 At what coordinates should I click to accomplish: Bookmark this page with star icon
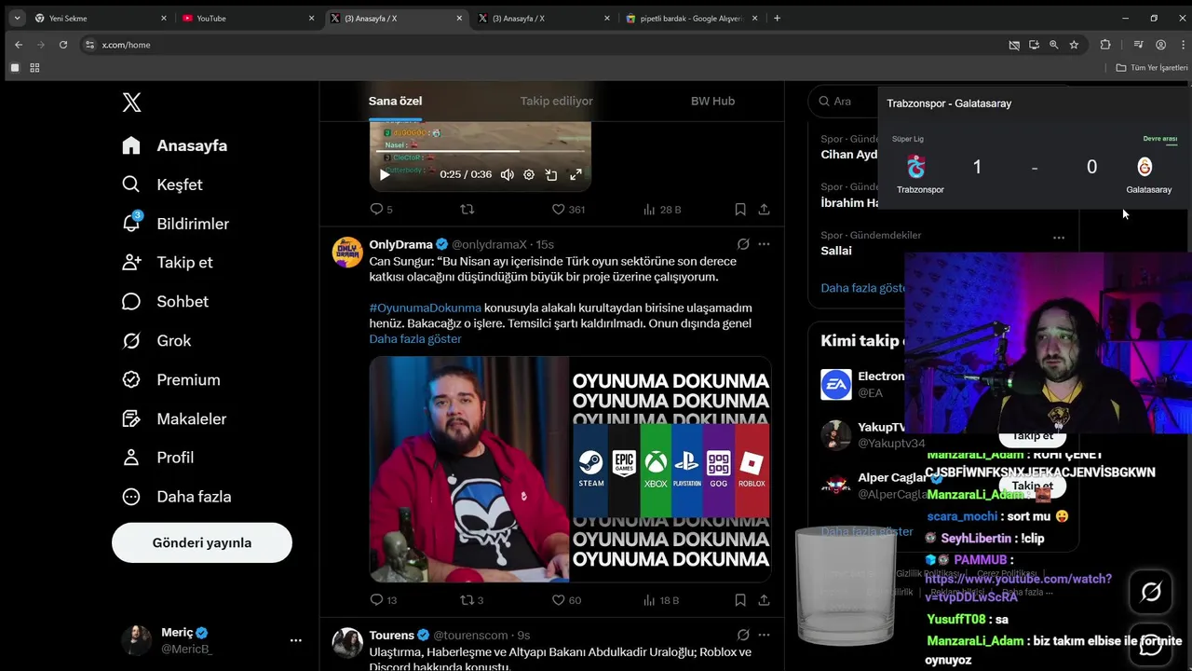tap(1074, 45)
